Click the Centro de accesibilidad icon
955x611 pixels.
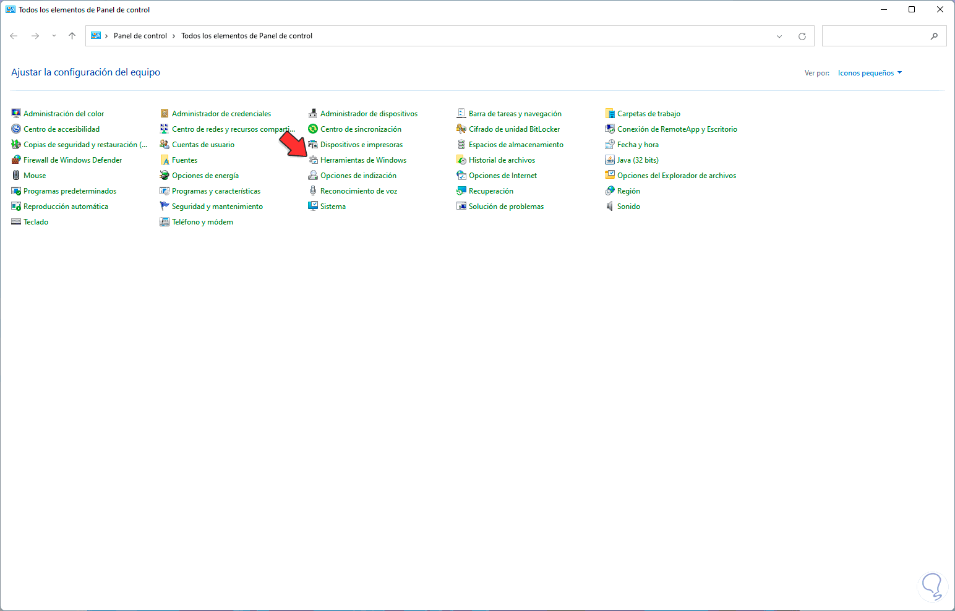click(x=16, y=129)
